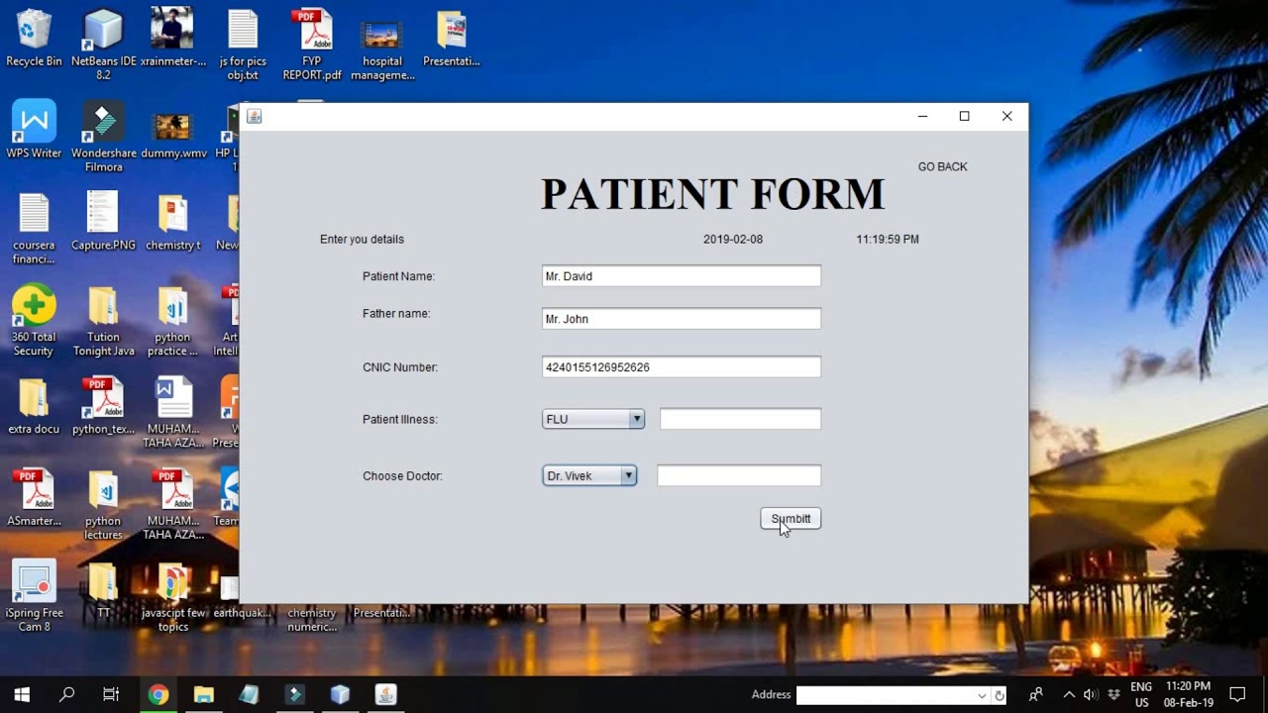Open the People icon in taskbar

(x=1035, y=695)
